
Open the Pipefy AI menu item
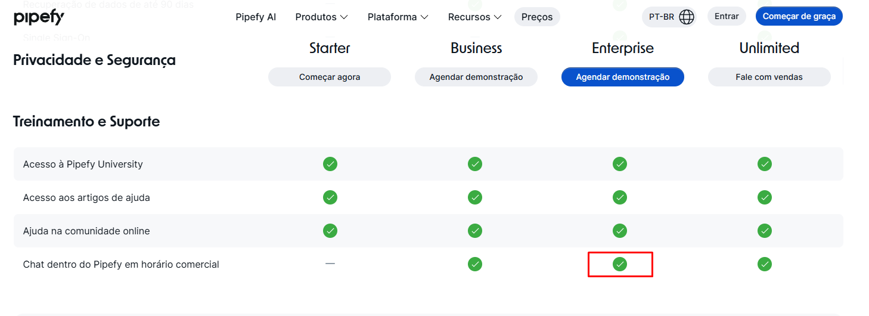(256, 17)
